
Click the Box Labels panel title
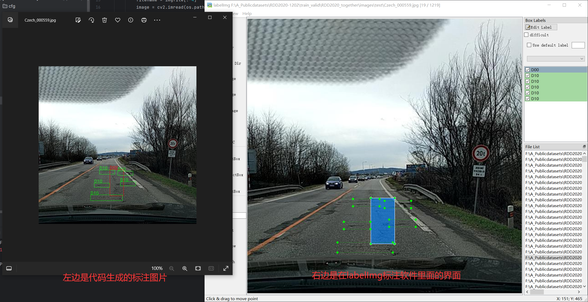(x=535, y=20)
